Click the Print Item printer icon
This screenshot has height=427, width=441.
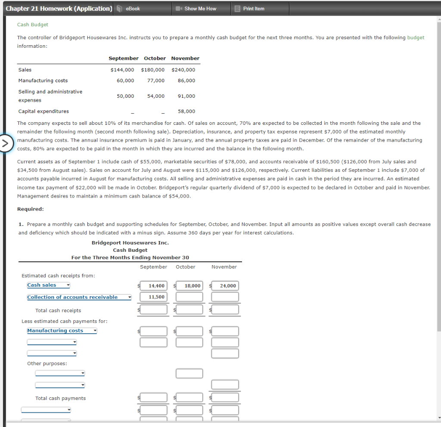pyautogui.click(x=237, y=9)
